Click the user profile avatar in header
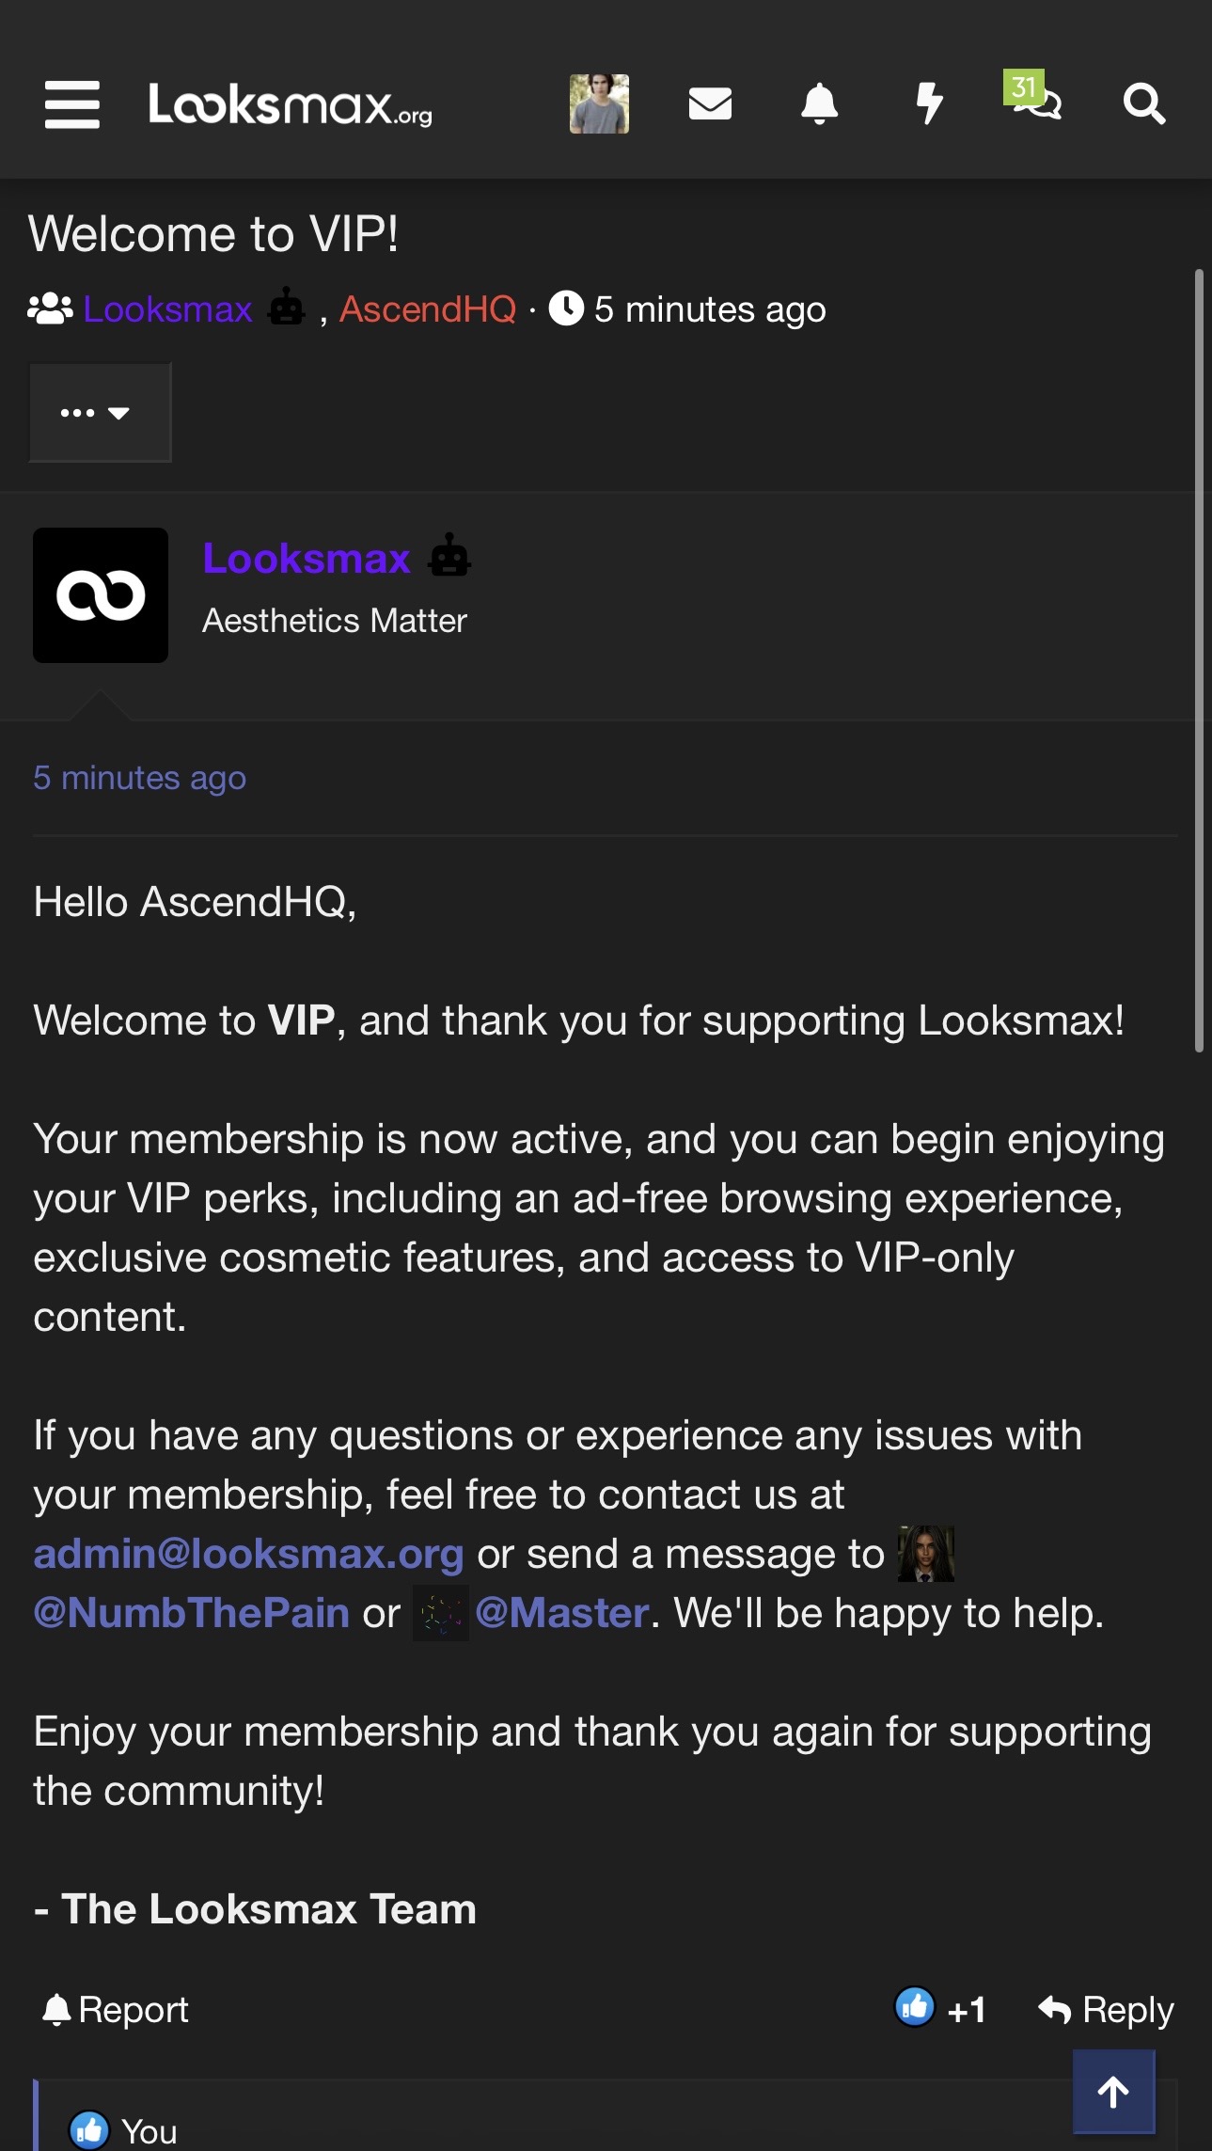The width and height of the screenshot is (1212, 2151). click(599, 103)
